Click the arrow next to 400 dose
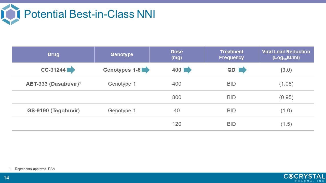326x183 pixels. (187, 70)
